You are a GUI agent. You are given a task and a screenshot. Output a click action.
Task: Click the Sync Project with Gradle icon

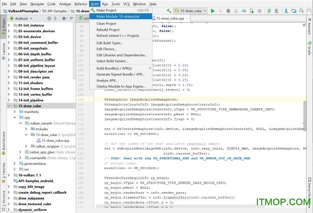[x=269, y=11]
